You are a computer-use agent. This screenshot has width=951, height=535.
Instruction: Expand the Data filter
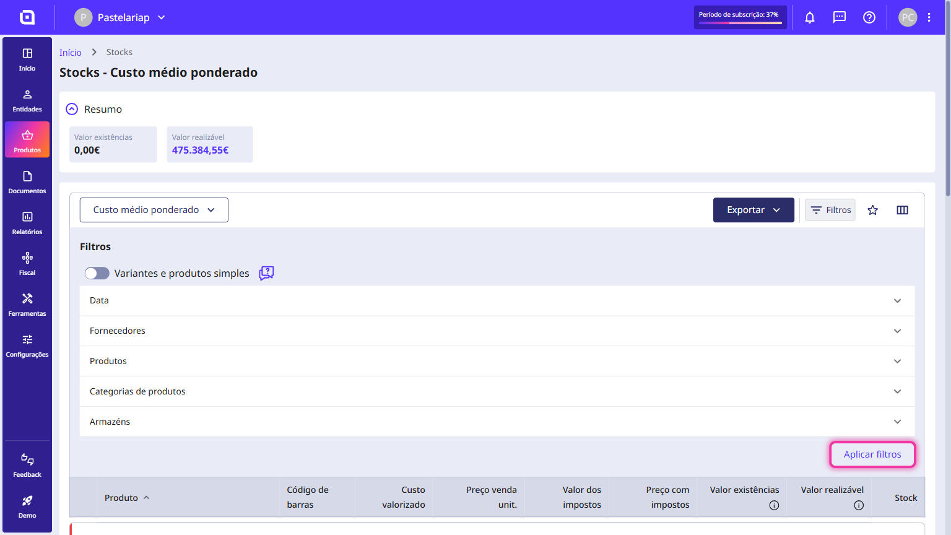pos(497,301)
